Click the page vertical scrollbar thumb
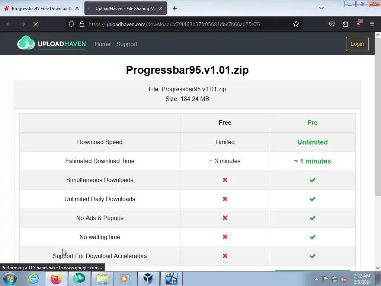 [378, 117]
